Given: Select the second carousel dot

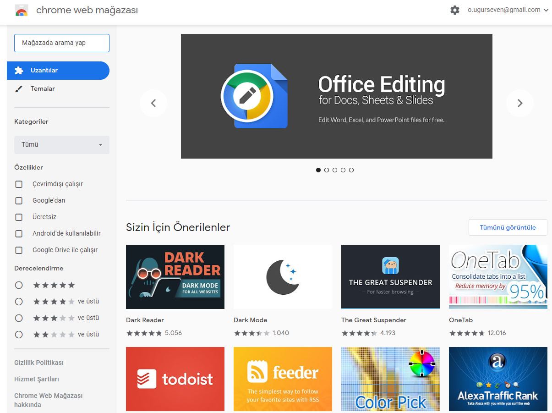Looking at the screenshot, I should click(x=327, y=170).
